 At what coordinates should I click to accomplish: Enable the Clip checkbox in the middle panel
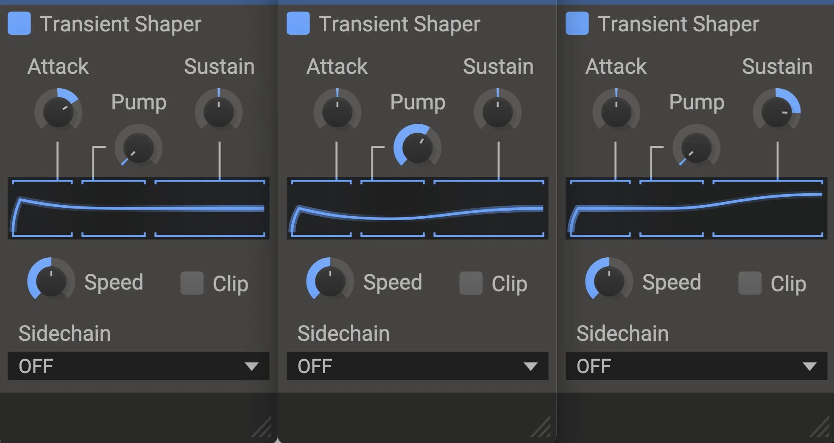pyautogui.click(x=471, y=283)
